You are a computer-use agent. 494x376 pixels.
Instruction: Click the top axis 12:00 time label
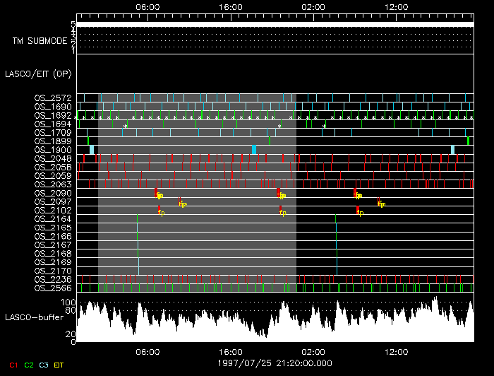point(397,6)
